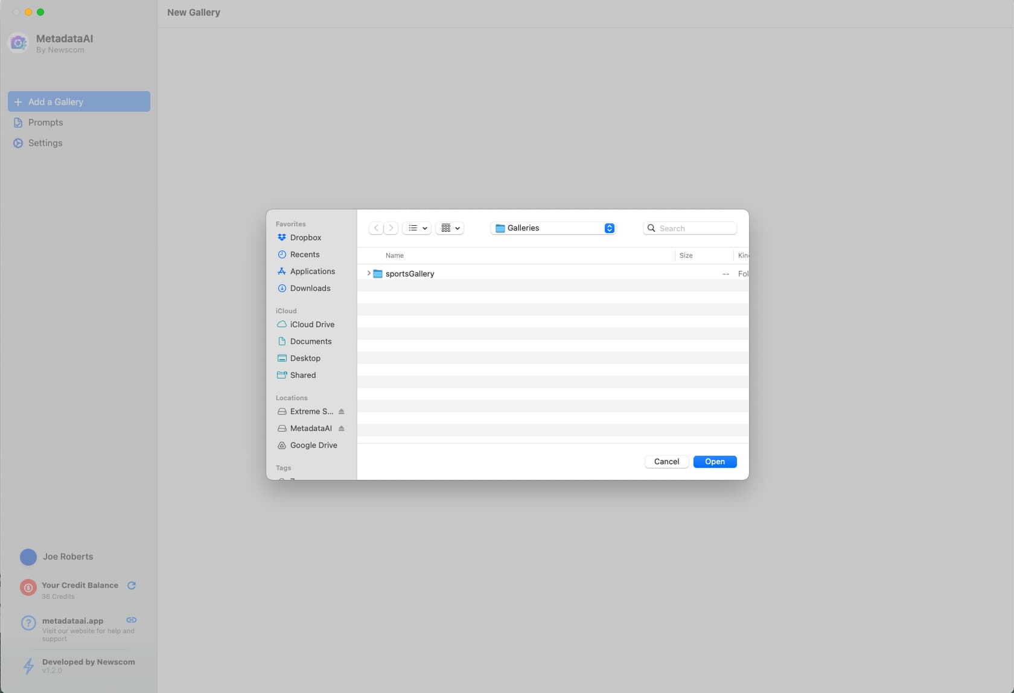Go to Settings in the sidebar
The width and height of the screenshot is (1014, 693).
click(x=45, y=143)
